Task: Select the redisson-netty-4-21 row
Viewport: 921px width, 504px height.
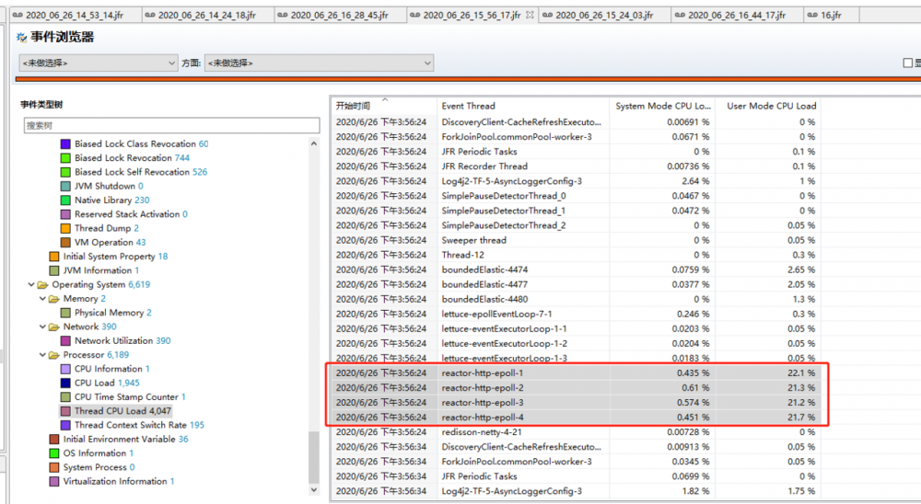Action: [x=576, y=432]
